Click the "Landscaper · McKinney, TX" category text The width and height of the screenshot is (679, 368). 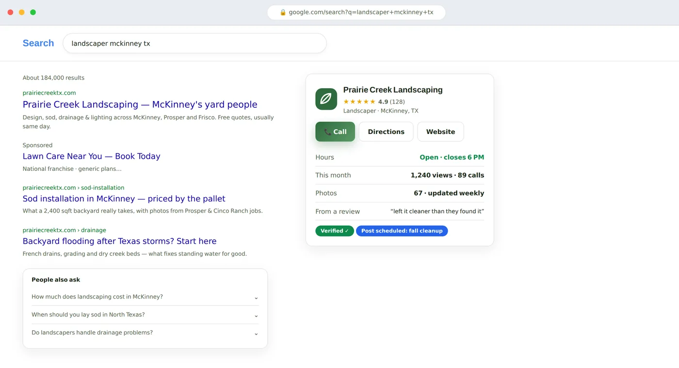click(x=381, y=111)
